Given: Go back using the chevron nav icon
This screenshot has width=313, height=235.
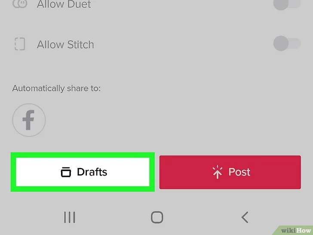Looking at the screenshot, I should click(245, 217).
